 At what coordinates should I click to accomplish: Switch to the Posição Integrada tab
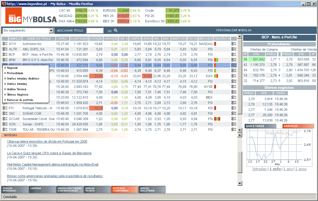(x=15, y=189)
